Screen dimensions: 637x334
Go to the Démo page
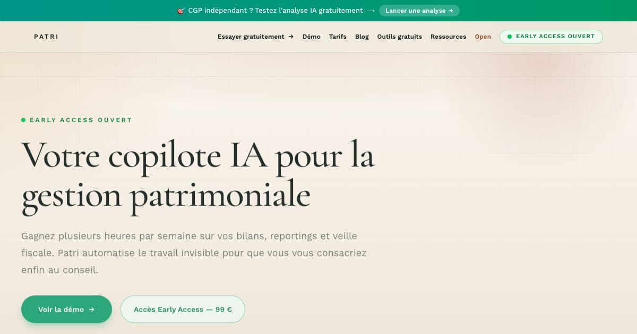coord(312,37)
